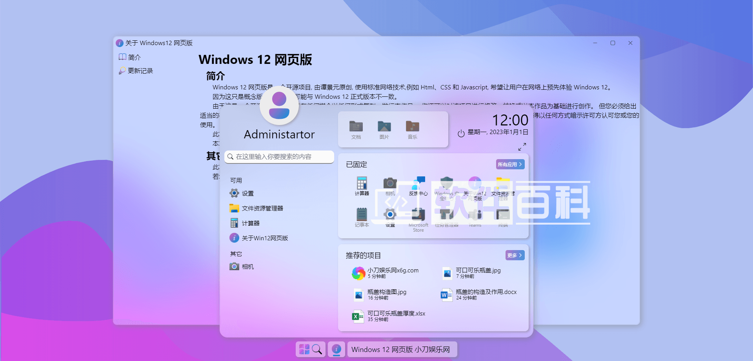The width and height of the screenshot is (753, 361).
Task: Open recommended file 瓶盖构造图.jpg
Action: (380, 294)
